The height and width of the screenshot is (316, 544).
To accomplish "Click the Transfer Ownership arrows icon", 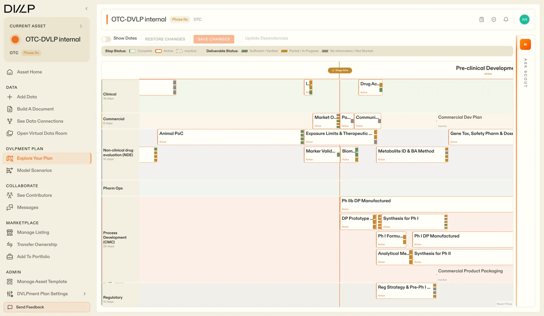I will (x=10, y=245).
